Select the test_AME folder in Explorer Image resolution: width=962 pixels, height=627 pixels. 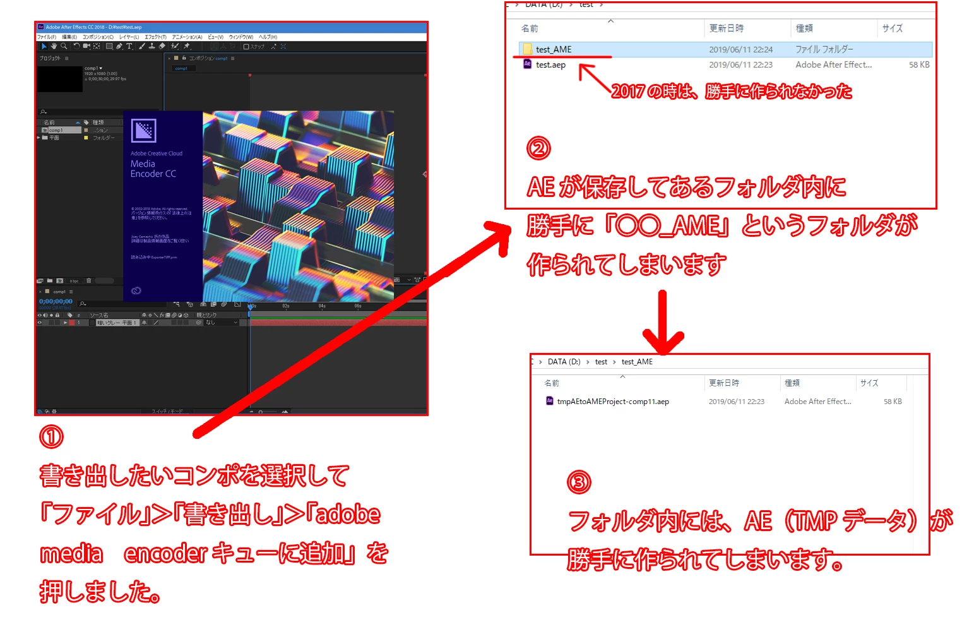[725, 49]
